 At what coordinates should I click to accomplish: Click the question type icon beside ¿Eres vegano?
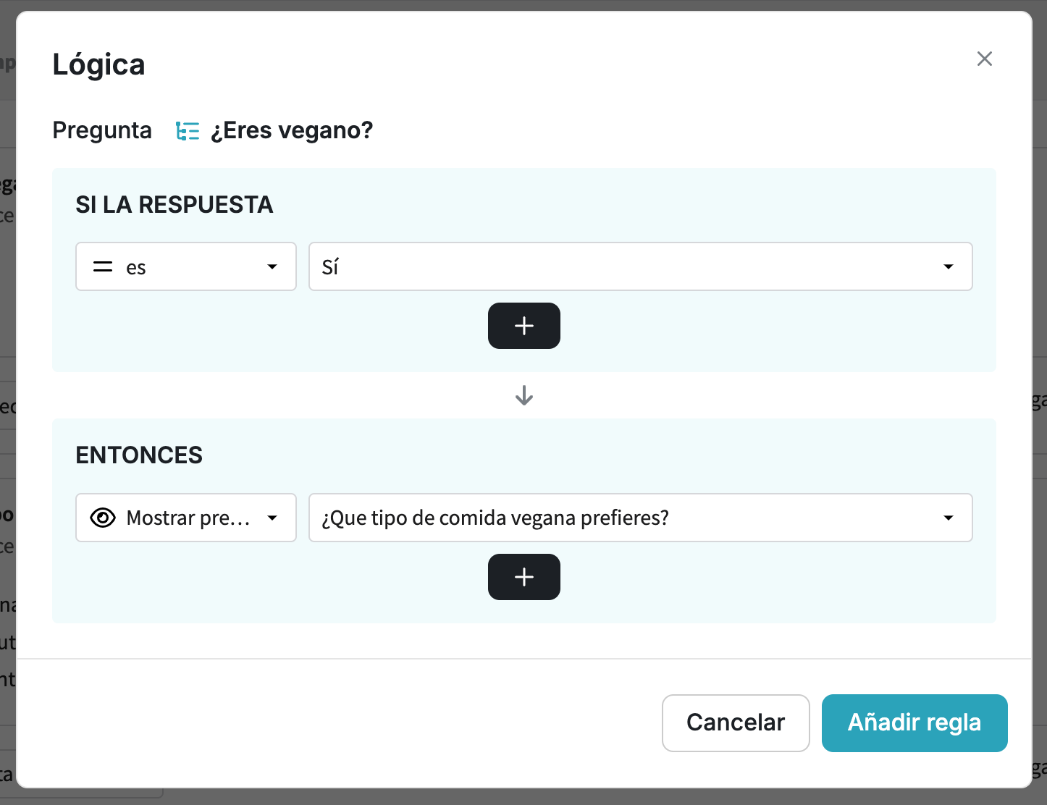[x=188, y=131]
